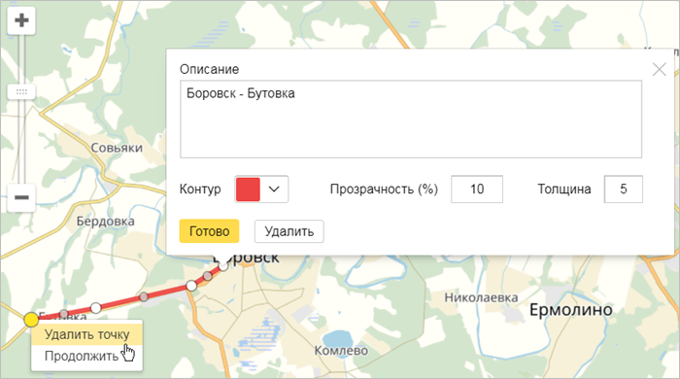The height and width of the screenshot is (379, 680).
Task: Click the central gray midpoint marker on route
Action: click(144, 297)
